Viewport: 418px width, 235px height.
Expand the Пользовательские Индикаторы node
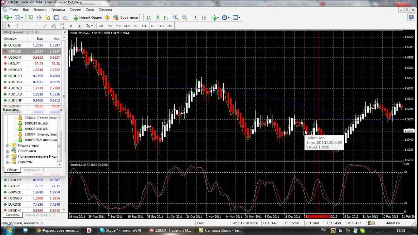[x=8, y=156]
